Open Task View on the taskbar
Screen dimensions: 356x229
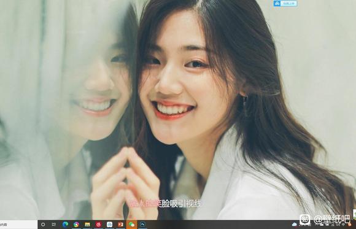coord(54,225)
